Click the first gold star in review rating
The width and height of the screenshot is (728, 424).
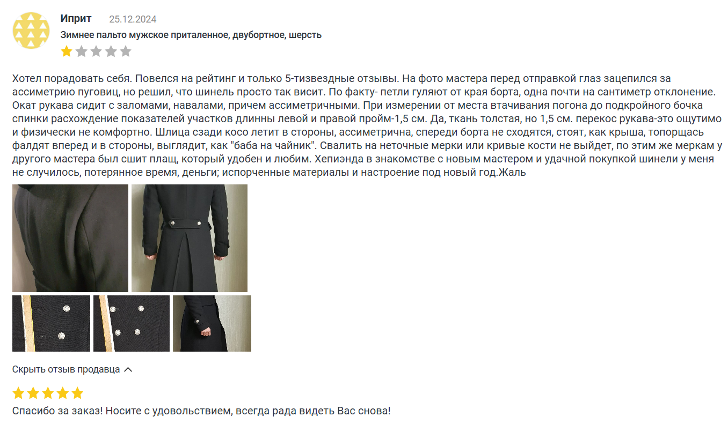(x=67, y=51)
